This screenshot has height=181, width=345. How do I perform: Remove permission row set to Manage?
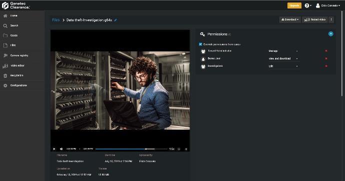(x=326, y=51)
